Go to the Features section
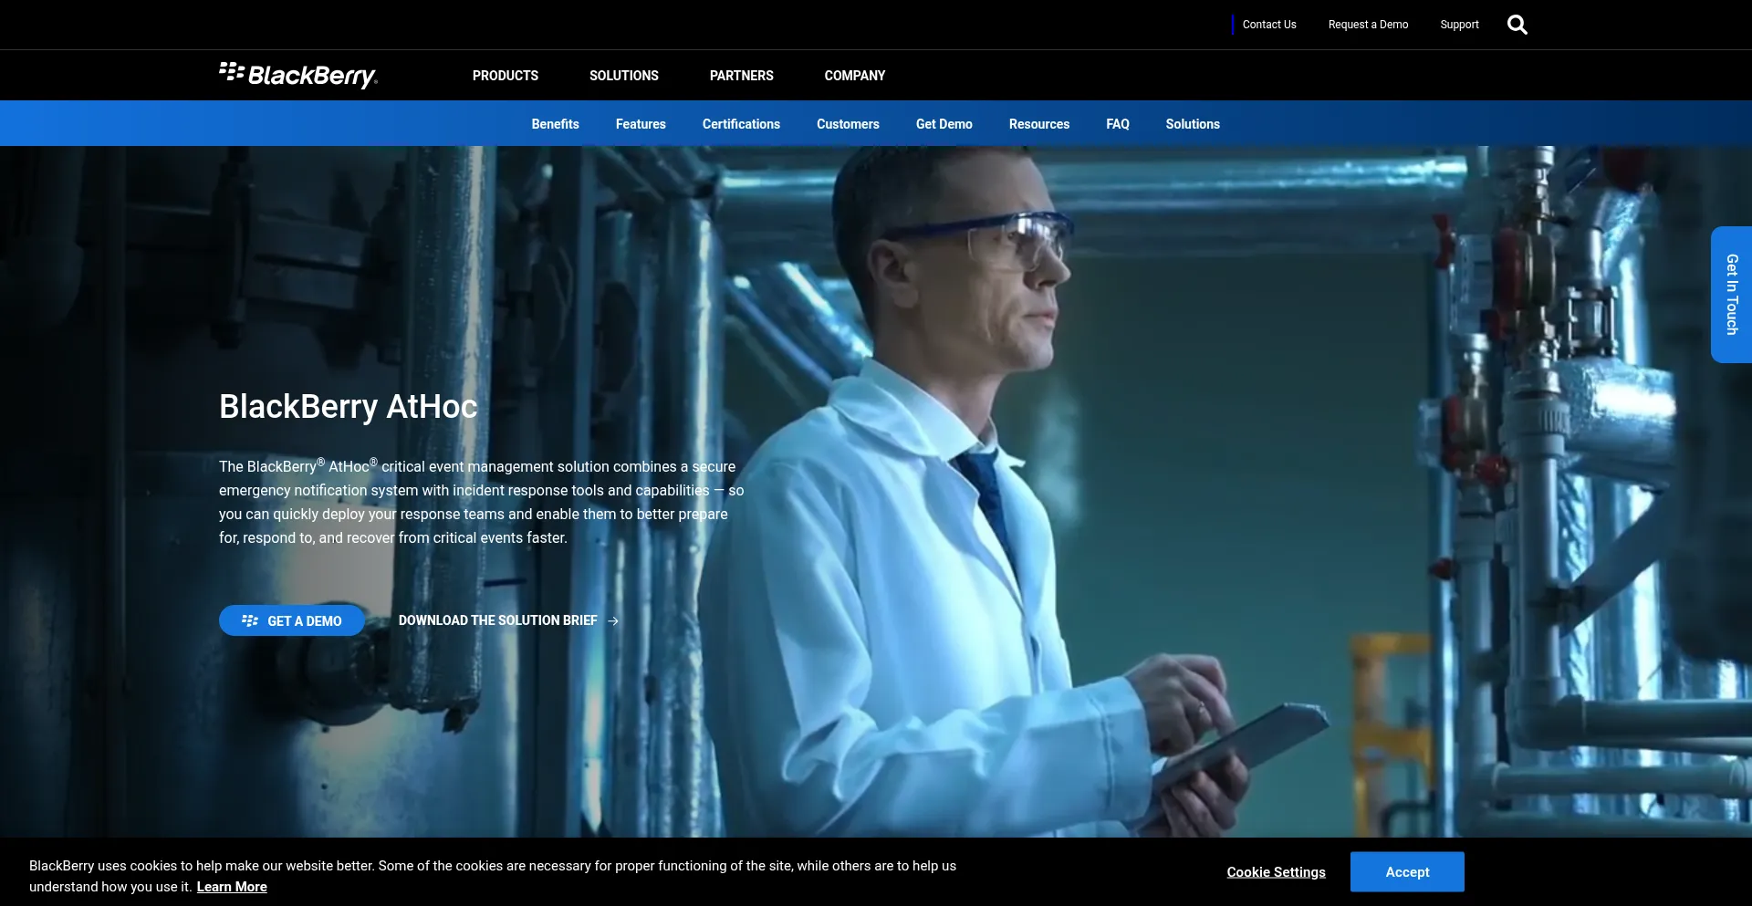 (641, 124)
